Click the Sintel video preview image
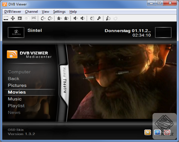 (123, 81)
